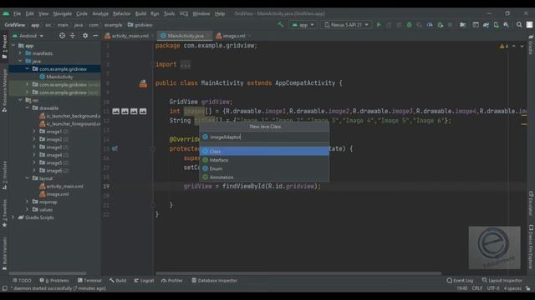Open the Build menu

click(x=140, y=13)
